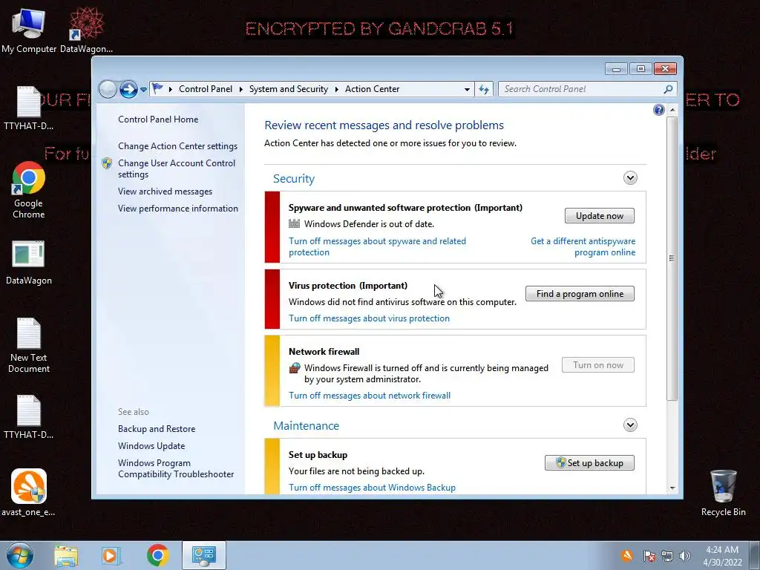Open Windows Explorer from taskbar

click(66, 555)
